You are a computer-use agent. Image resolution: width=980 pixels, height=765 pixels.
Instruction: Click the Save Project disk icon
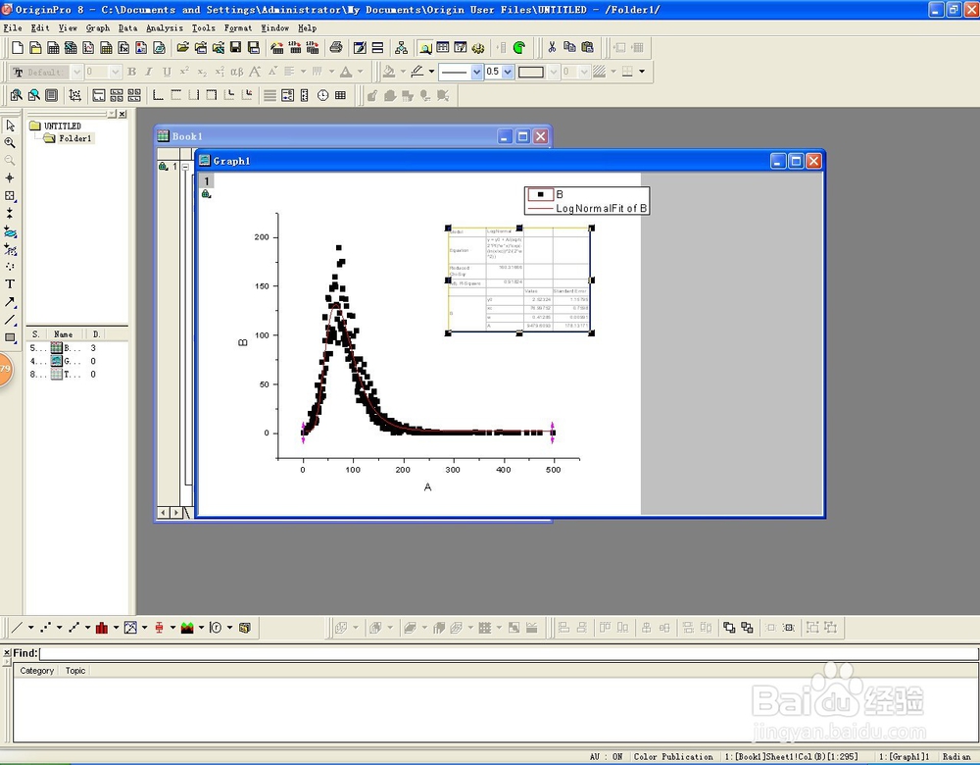(235, 47)
